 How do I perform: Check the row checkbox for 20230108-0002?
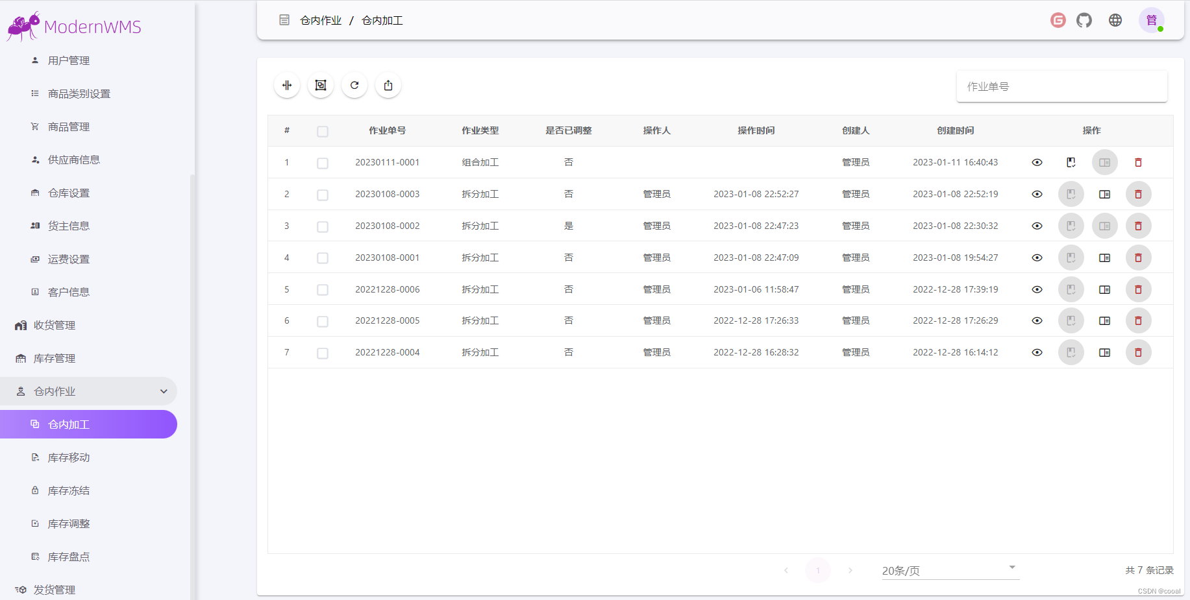click(323, 226)
